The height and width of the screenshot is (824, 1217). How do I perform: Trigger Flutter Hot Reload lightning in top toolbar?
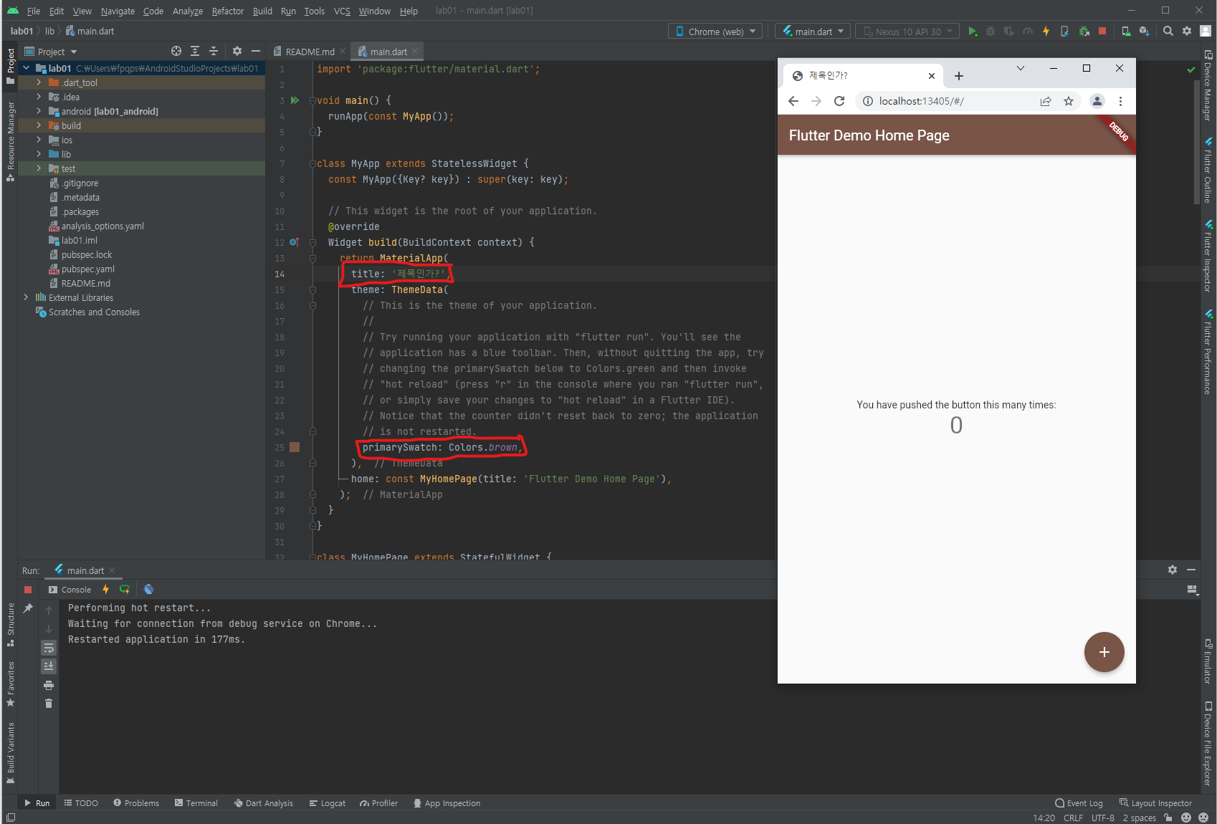coord(1046,32)
